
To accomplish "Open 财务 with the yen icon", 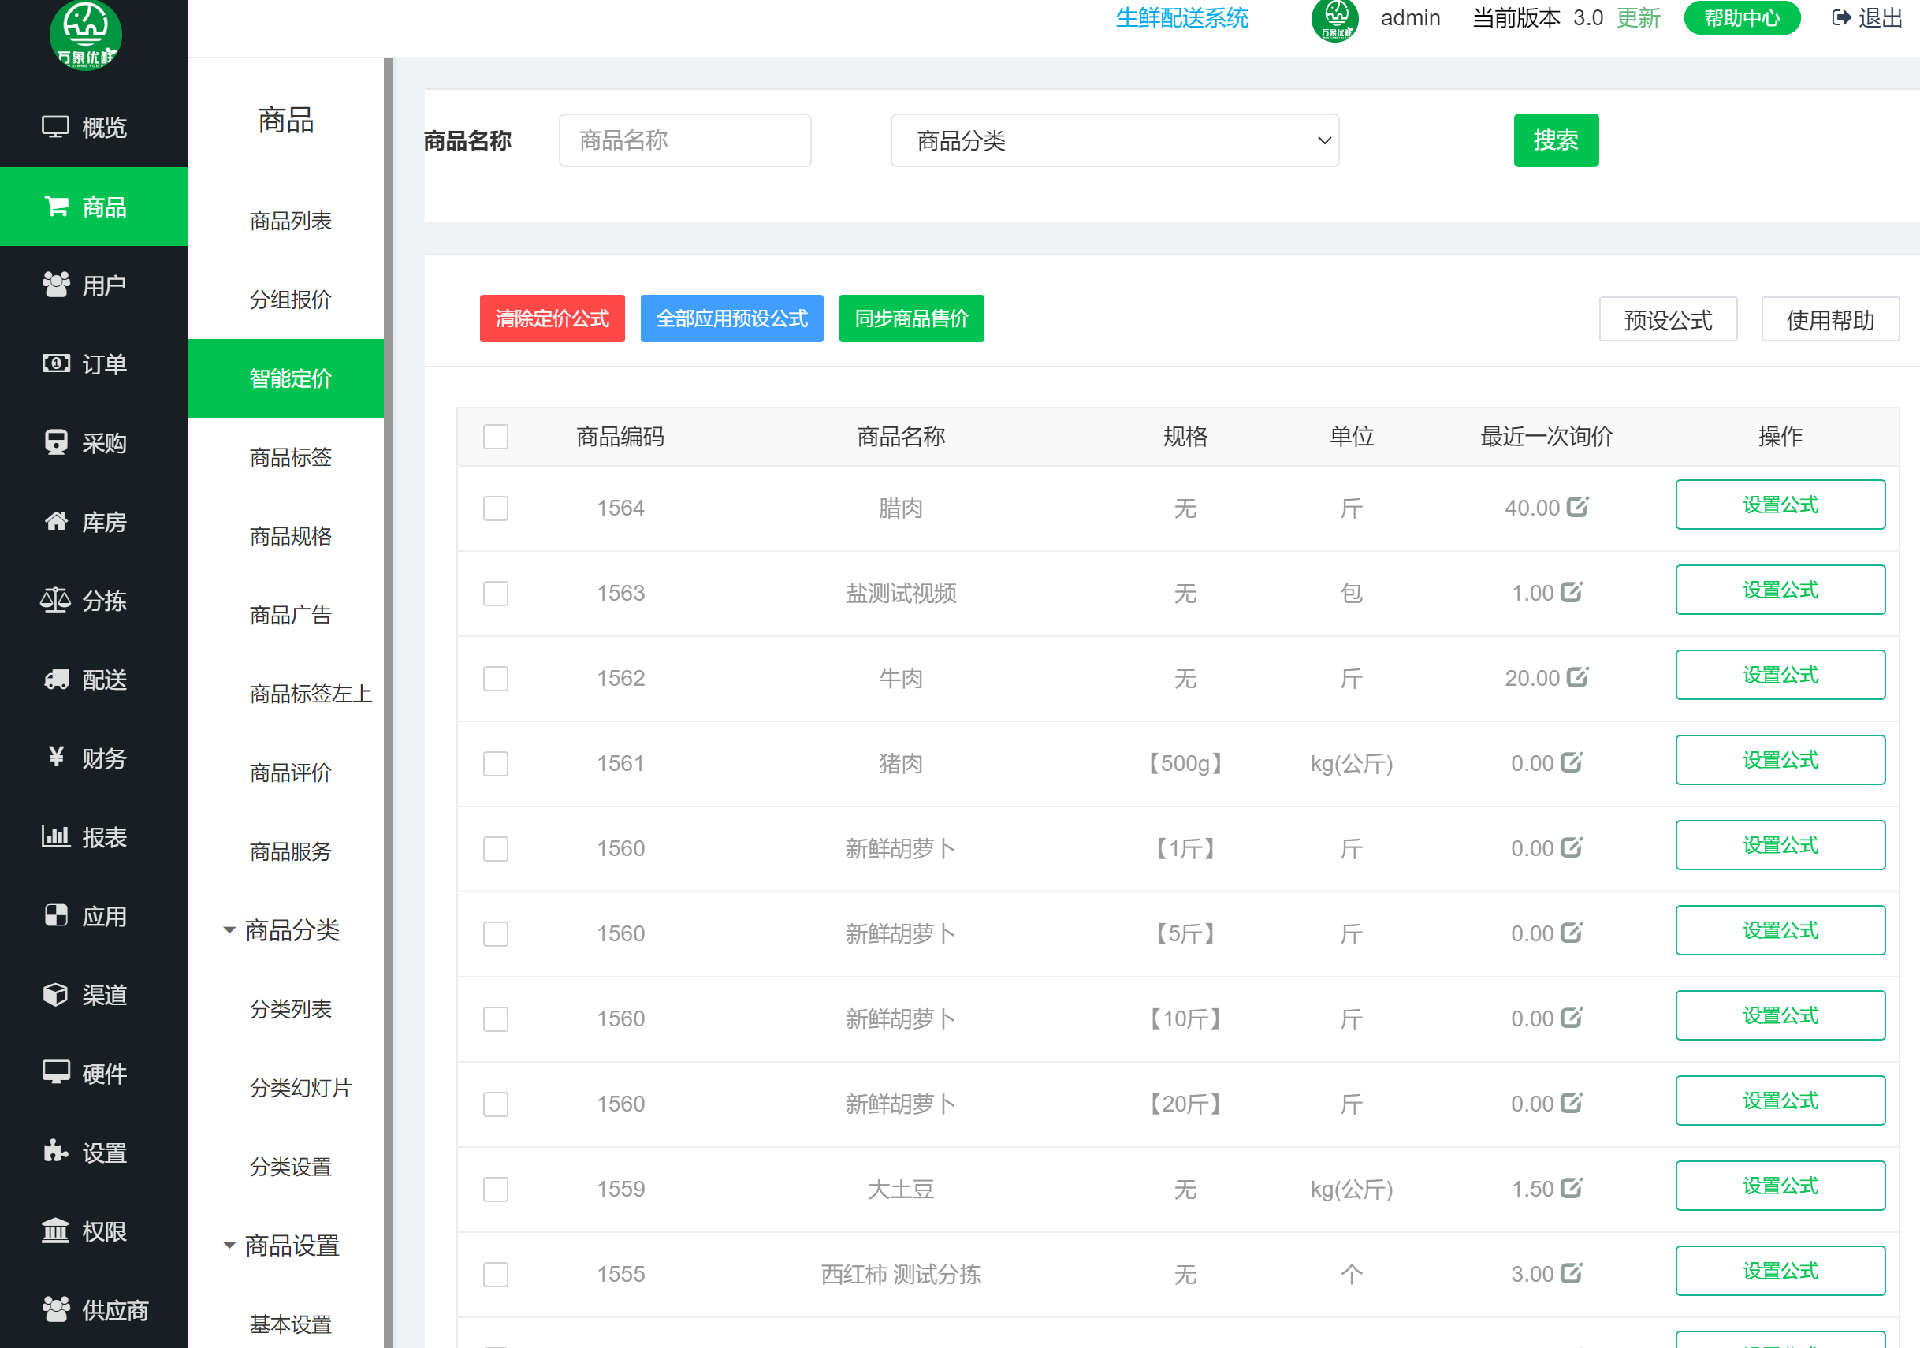I will pos(56,757).
